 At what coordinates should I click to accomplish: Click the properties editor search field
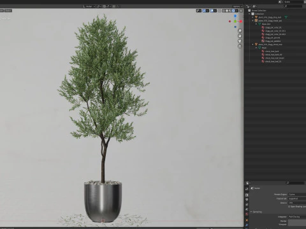[x=295, y=183]
